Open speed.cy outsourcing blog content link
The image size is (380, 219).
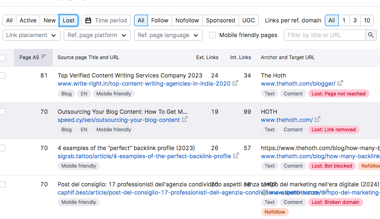click(118, 120)
